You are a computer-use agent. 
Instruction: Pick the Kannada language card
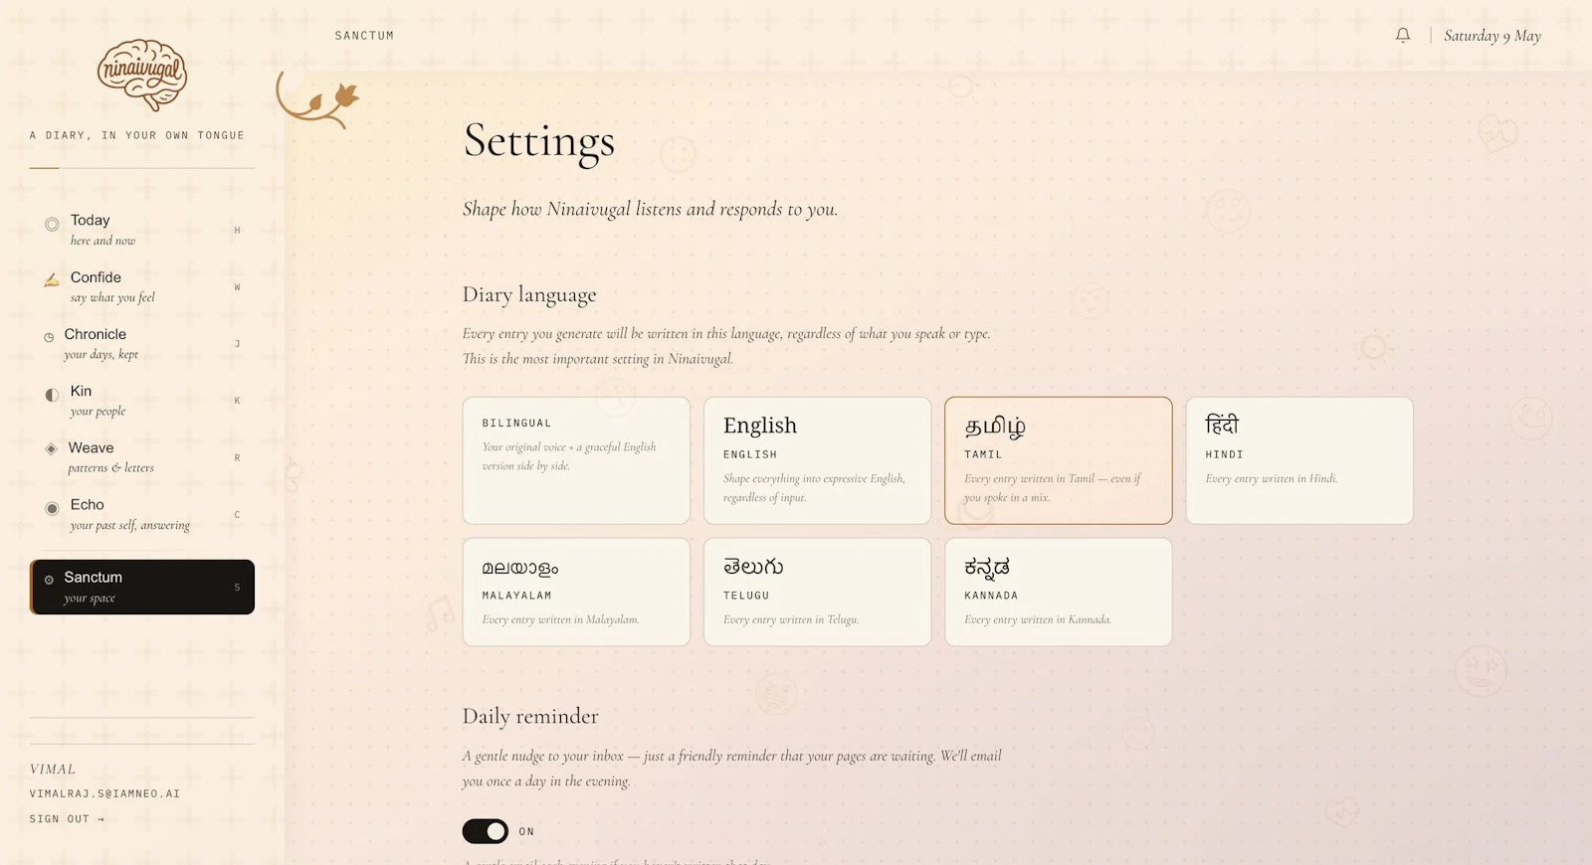pyautogui.click(x=1058, y=592)
